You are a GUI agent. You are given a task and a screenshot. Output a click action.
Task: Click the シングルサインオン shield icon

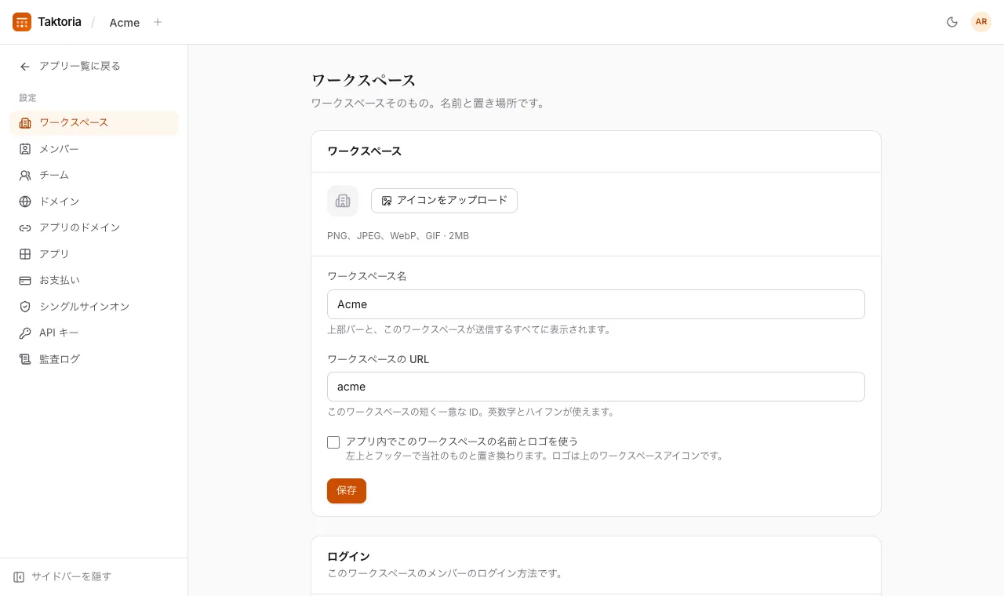click(x=25, y=307)
